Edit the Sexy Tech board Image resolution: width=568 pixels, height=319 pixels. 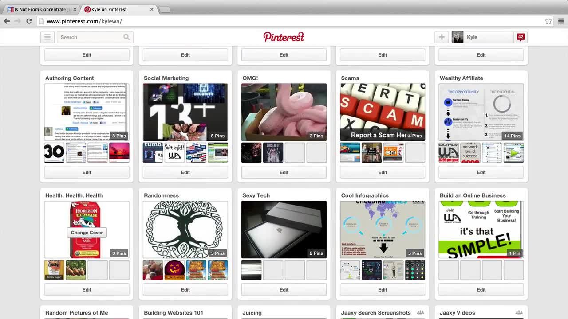284,290
